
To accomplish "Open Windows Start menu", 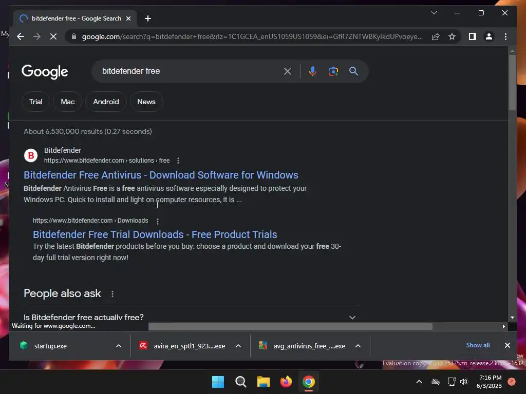I will [x=218, y=382].
